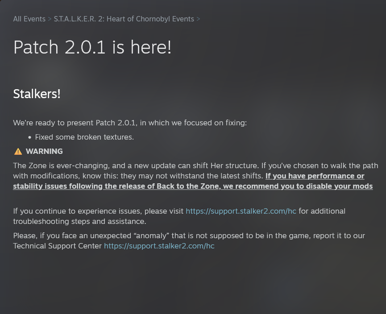Image resolution: width=386 pixels, height=314 pixels.
Task: Go back to All Events breadcrumb
Action: pyautogui.click(x=29, y=19)
